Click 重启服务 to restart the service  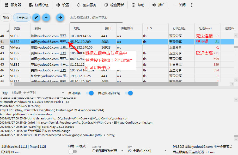click(87, 5)
